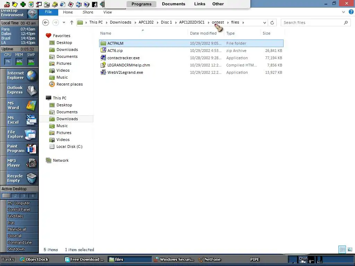Click the red cube document toolbar icon
355x266 pixels.
tap(71, 4)
